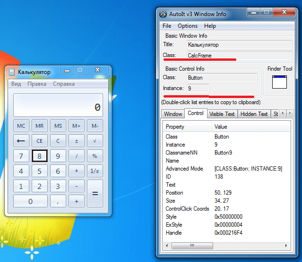Click the divide slash button
Viewport: 302px width, 262px height.
tap(77, 156)
